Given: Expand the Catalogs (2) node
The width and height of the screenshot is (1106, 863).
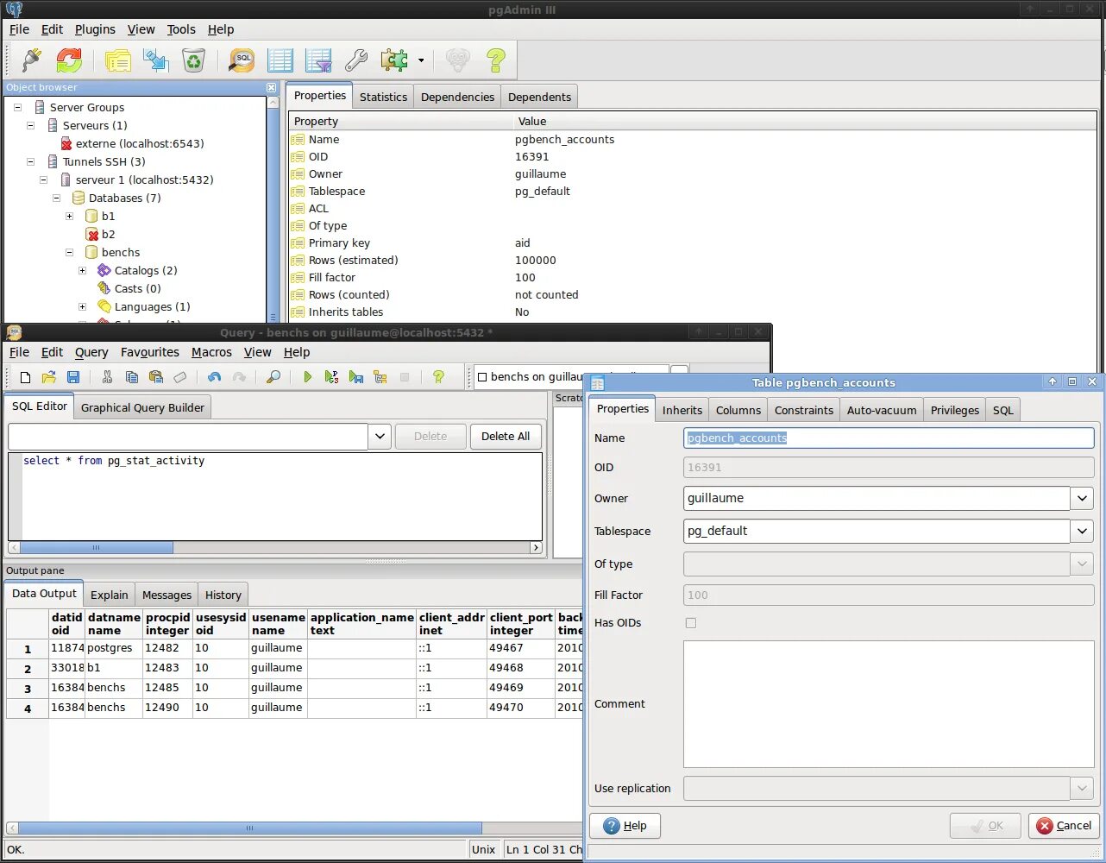Looking at the screenshot, I should pyautogui.click(x=82, y=270).
